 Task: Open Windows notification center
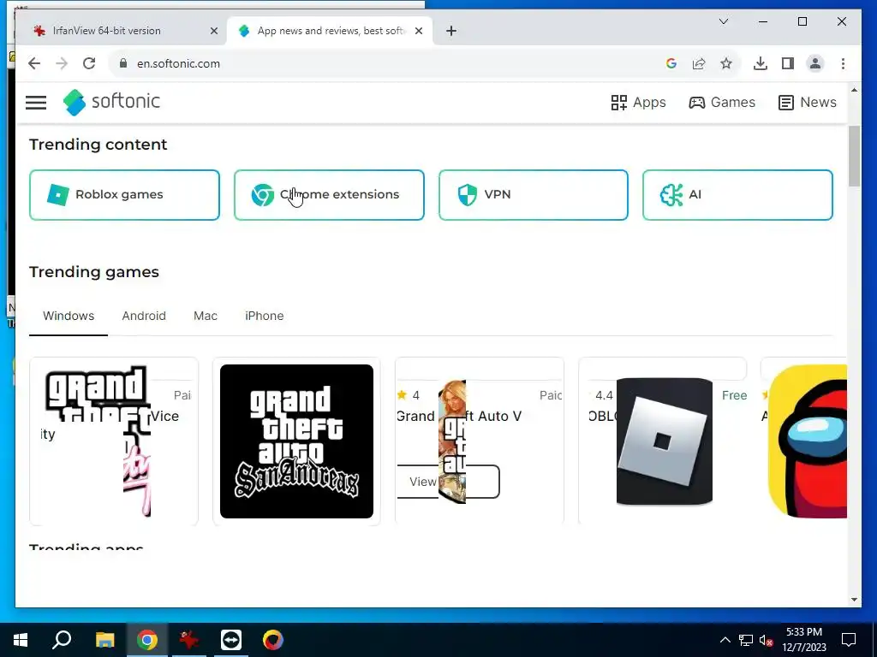click(x=849, y=640)
